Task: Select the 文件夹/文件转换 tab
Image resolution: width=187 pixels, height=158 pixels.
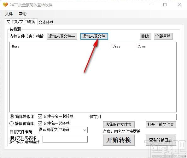Action: click(21, 22)
